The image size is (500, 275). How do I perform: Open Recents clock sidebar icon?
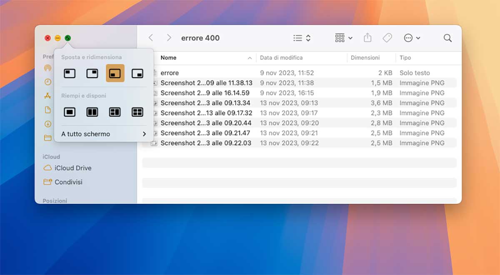48,82
